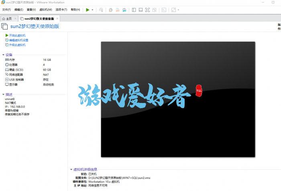Click 升级此虚拟机 link
281x191 pixels.
point(17,45)
